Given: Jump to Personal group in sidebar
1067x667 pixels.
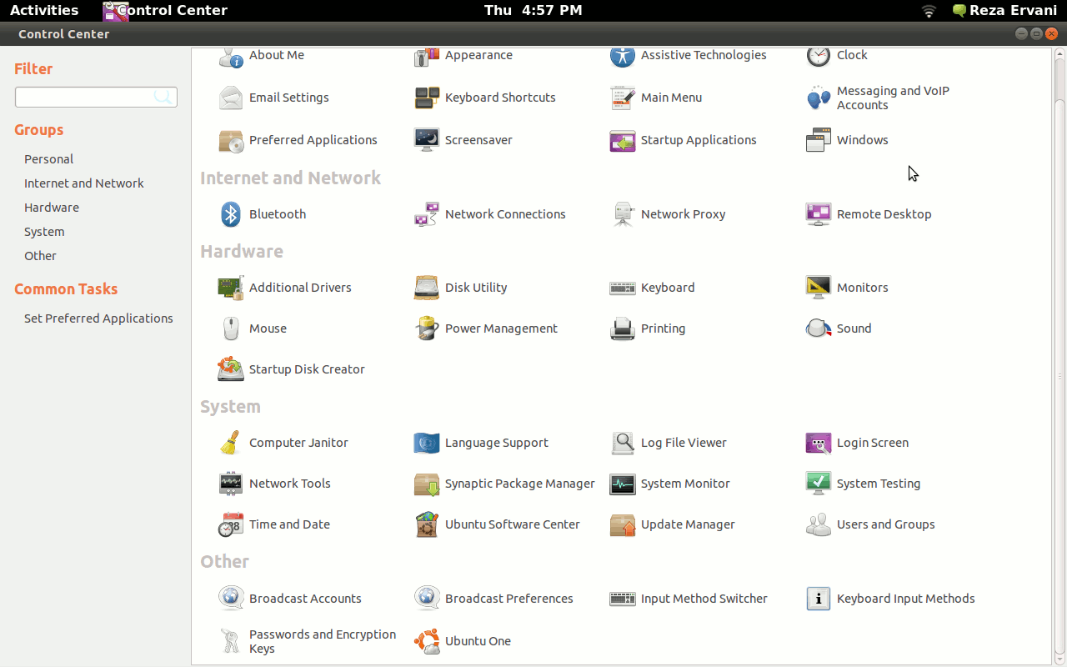Looking at the screenshot, I should click(48, 159).
